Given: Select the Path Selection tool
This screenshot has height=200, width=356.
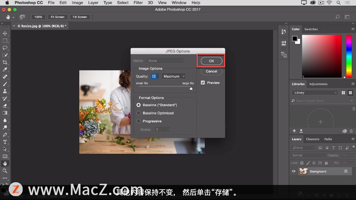Looking at the screenshot, I should click(x=5, y=149).
